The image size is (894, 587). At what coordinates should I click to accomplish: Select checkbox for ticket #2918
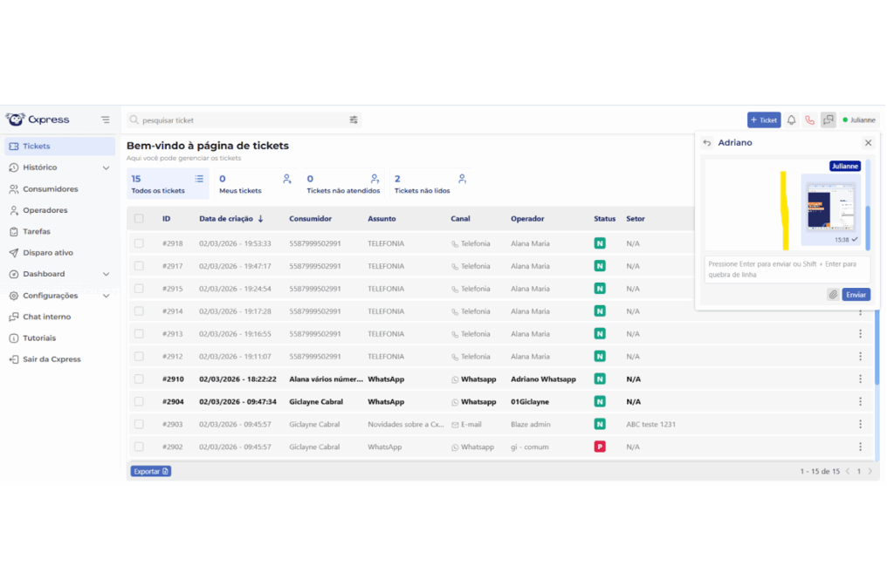pos(139,243)
